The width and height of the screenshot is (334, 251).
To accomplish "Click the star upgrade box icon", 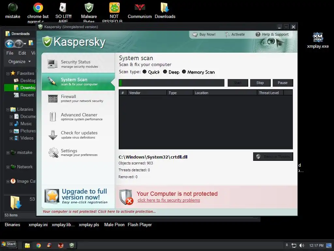I will 52,196.
